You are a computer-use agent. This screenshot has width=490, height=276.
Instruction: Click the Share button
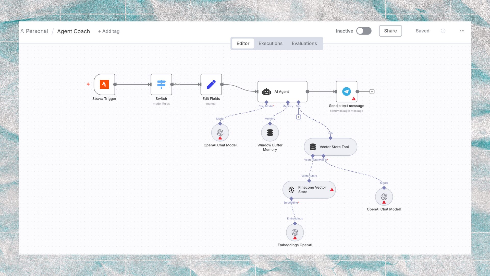click(390, 31)
